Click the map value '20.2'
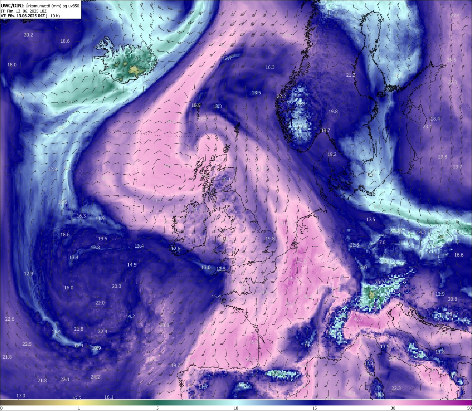This screenshot has height=411, width=472. tap(28, 35)
